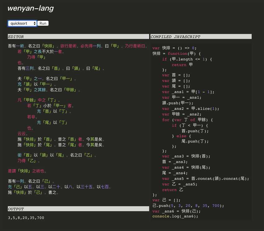
Task: Click the first editor line starting 吾有一術
Action: [x=78, y=46]
